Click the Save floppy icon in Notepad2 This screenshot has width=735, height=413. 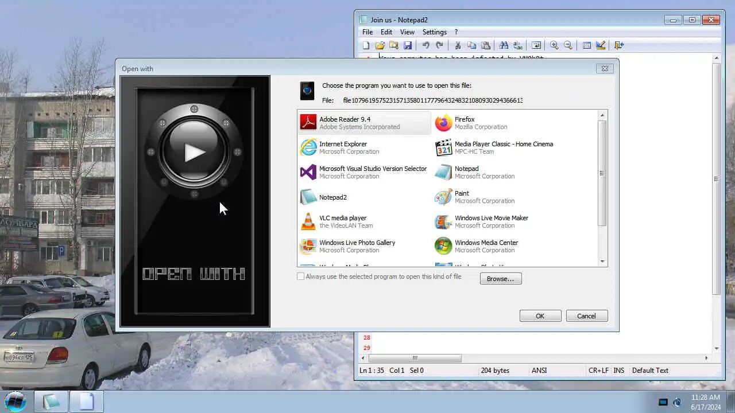tap(408, 45)
